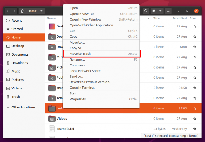205x142 pixels.
Task: Star the test1 folder row
Action: (x=195, y=108)
